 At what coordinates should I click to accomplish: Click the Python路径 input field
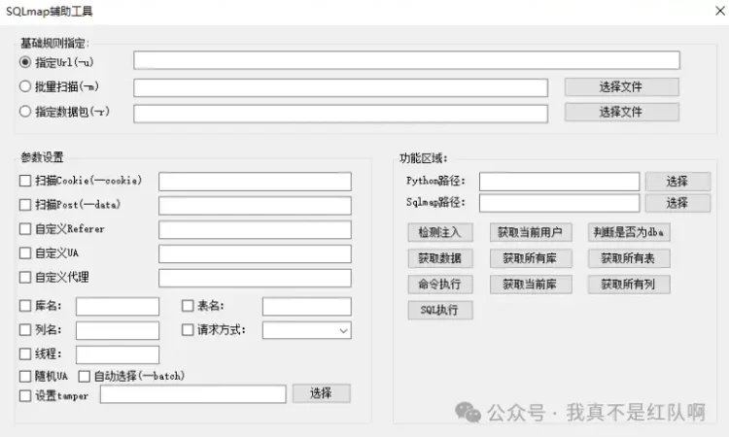[x=559, y=182]
